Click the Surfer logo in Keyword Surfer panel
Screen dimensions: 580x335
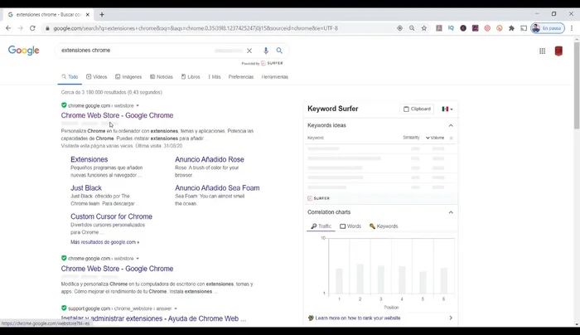click(x=318, y=198)
